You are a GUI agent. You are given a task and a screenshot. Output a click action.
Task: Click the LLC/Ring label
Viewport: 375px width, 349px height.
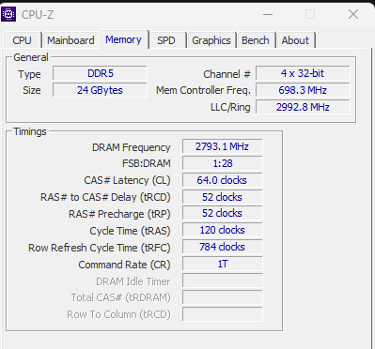pos(230,107)
